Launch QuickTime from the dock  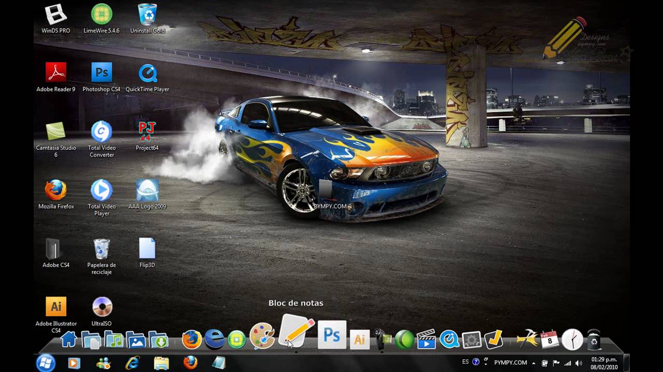[449, 339]
